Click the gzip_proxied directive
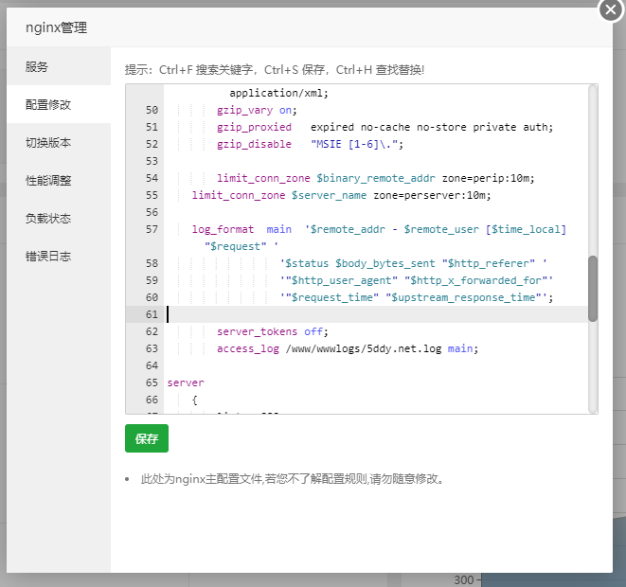Viewport: 626px width, 587px height. (x=254, y=127)
